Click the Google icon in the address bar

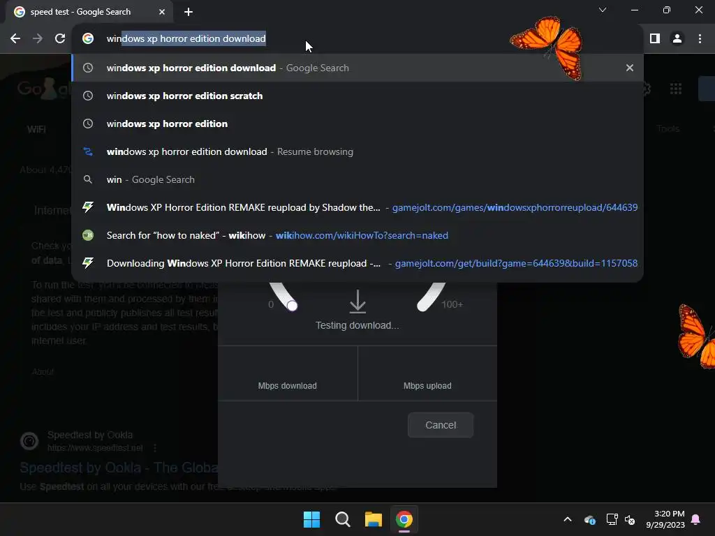pyautogui.click(x=88, y=39)
